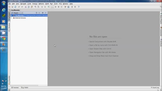The width and height of the screenshot is (162, 91).
Task: Click the Copy icon in toolbar
Action: (x=29, y=7)
